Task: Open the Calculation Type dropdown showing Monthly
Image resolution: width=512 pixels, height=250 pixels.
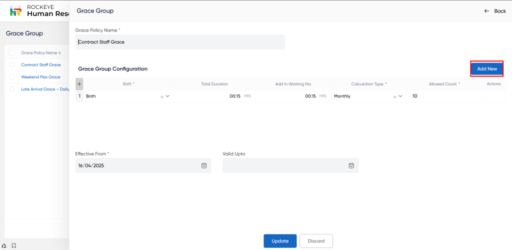Action: pyautogui.click(x=400, y=96)
